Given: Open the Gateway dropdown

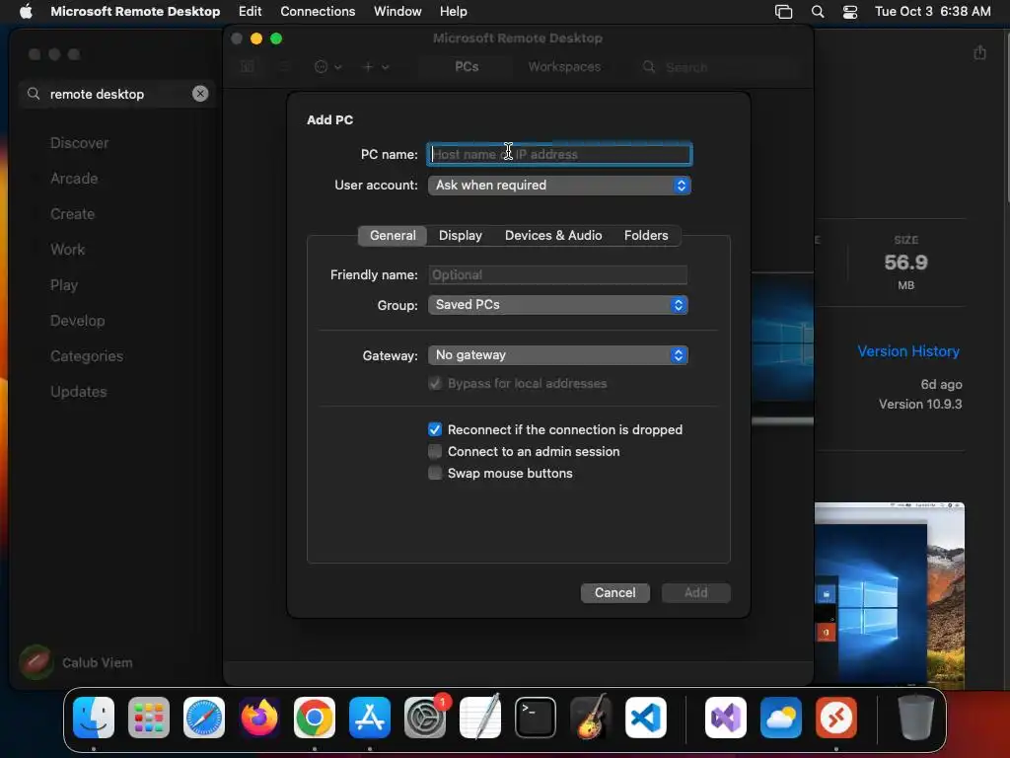Looking at the screenshot, I should (558, 355).
